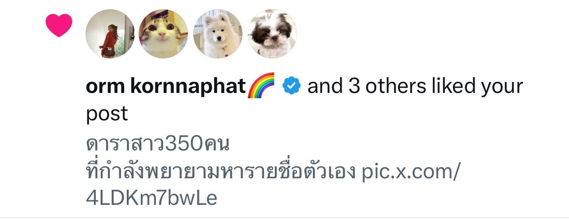This screenshot has height=219, width=569.
Task: Open the first avatar with red top
Action: 110,34
